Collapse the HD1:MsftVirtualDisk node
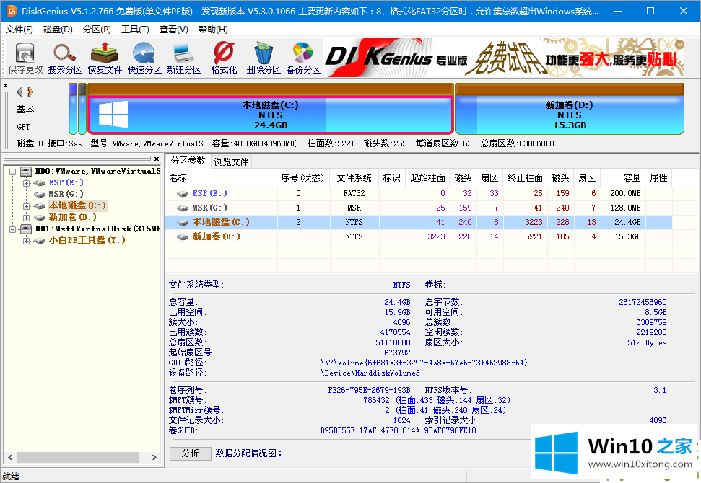 13,229
